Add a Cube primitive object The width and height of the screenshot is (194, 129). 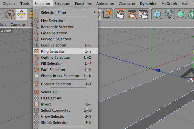point(157,14)
